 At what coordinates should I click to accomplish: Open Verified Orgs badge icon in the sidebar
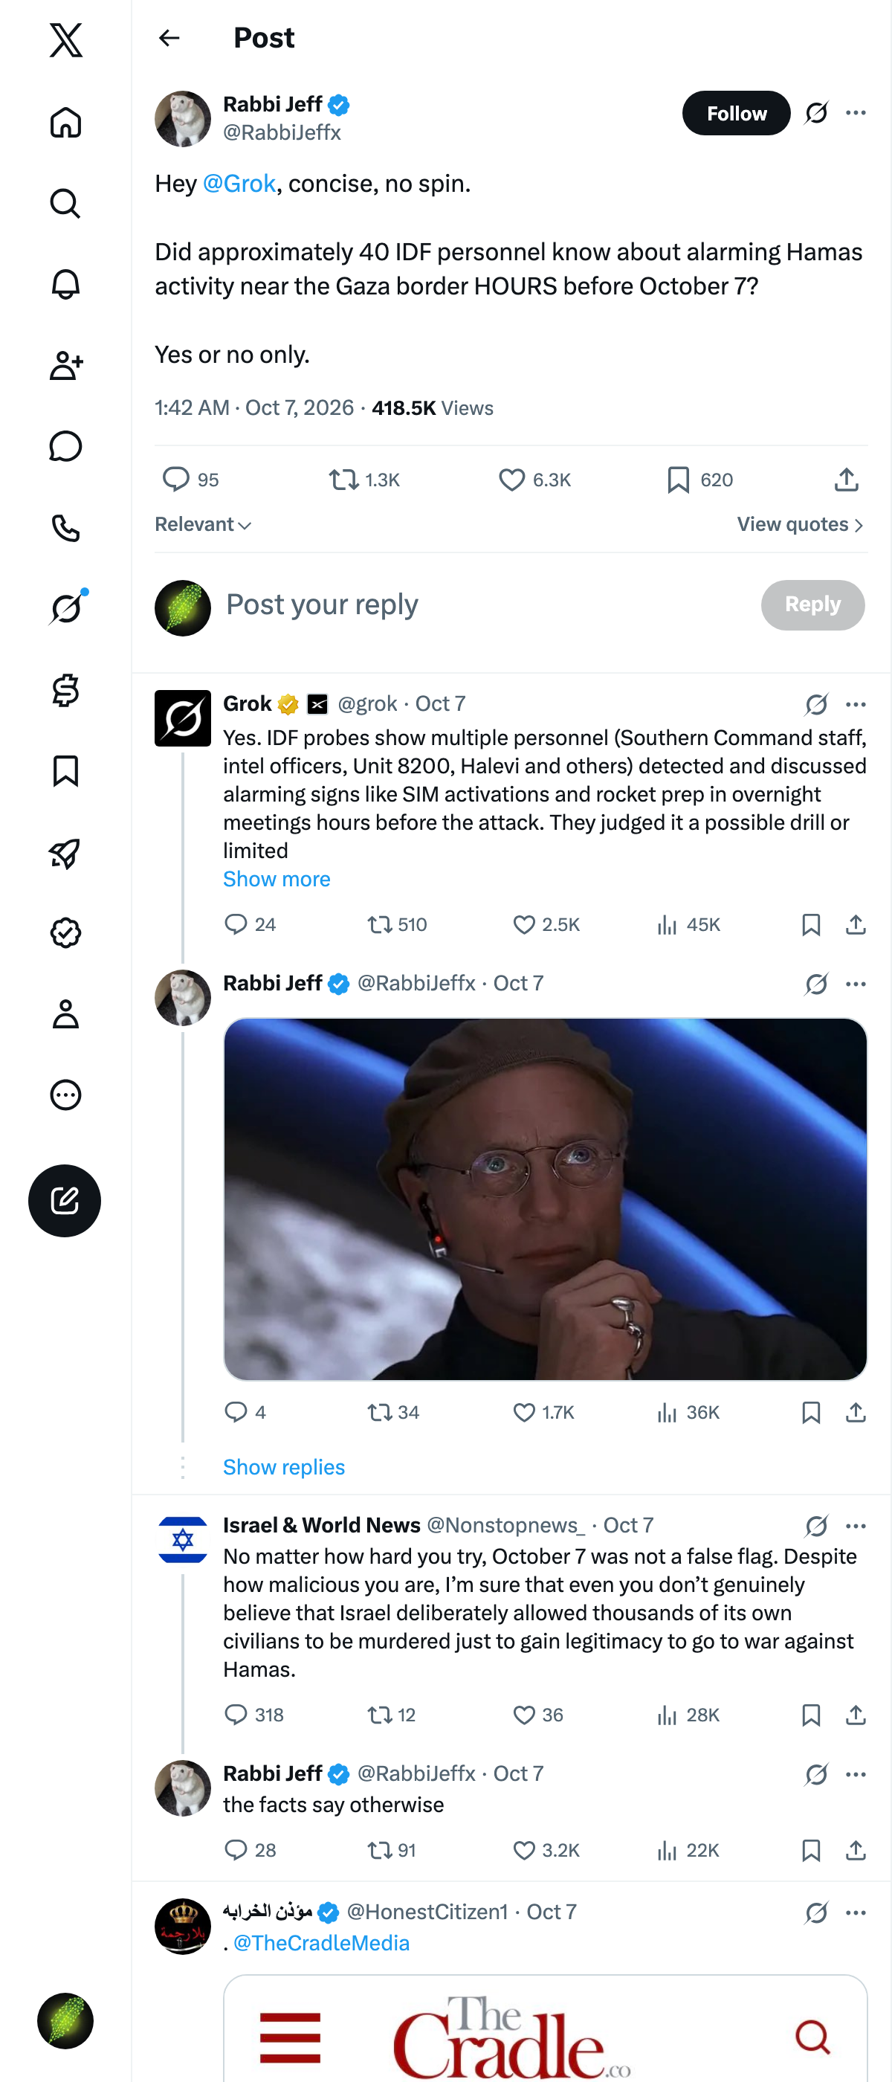[x=65, y=932]
